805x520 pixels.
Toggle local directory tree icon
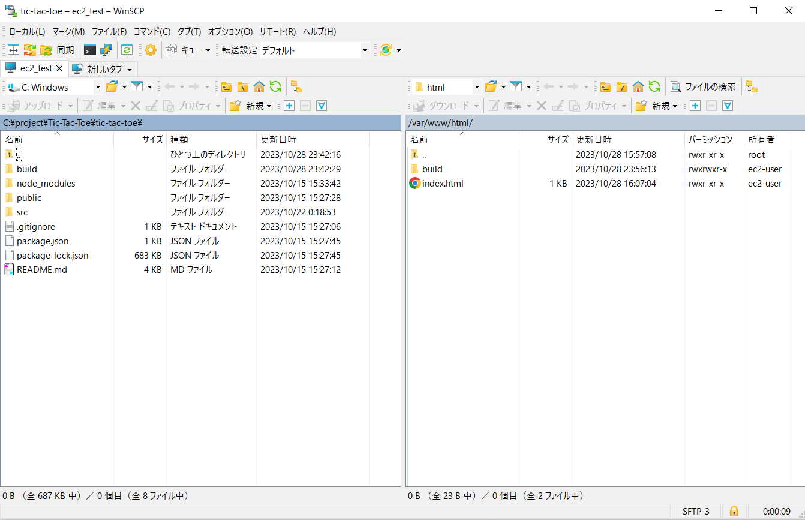296,87
